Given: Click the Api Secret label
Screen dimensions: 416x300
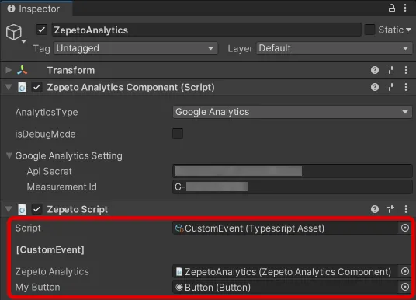Looking at the screenshot, I should click(x=49, y=172).
